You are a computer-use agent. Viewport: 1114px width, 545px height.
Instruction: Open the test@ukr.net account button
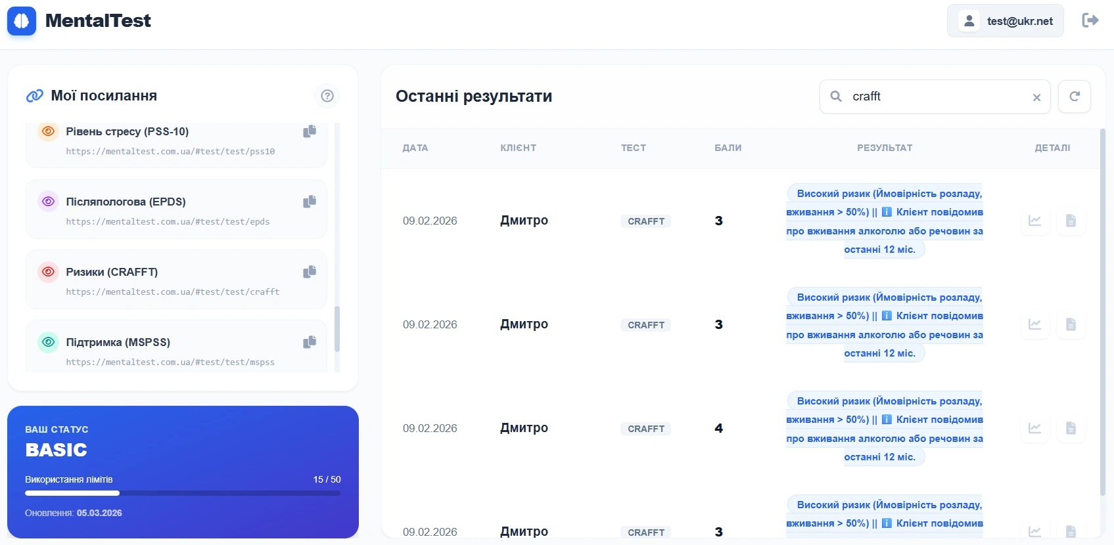(x=1006, y=21)
